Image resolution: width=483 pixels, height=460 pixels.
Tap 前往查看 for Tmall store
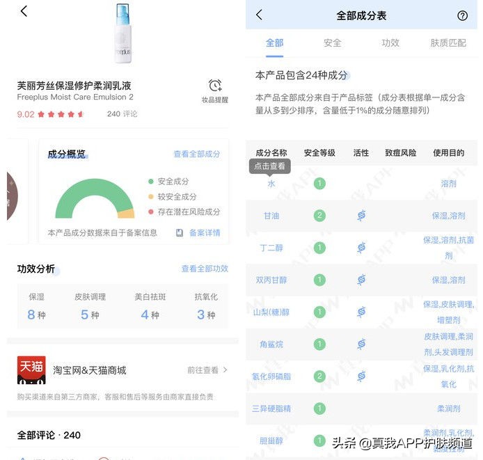point(203,370)
